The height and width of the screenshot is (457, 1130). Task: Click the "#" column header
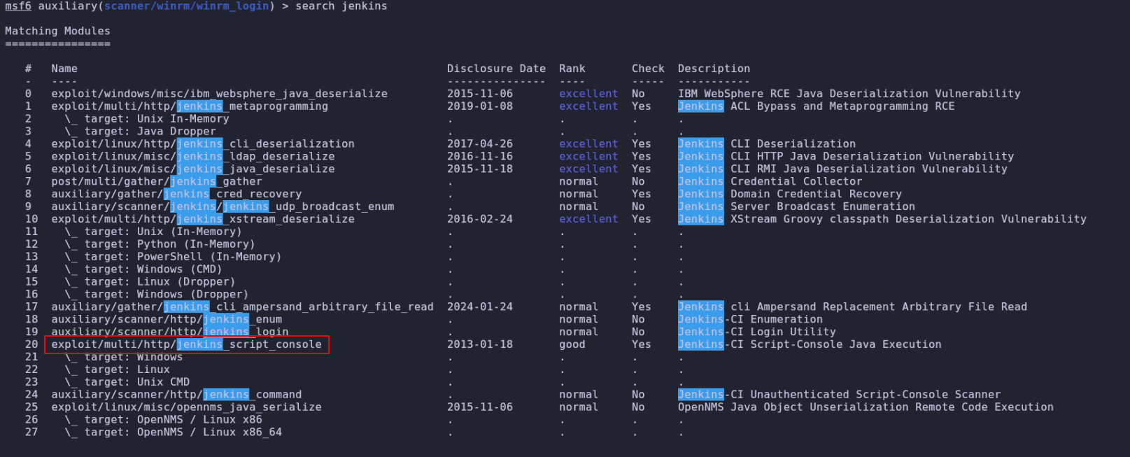pyautogui.click(x=28, y=69)
